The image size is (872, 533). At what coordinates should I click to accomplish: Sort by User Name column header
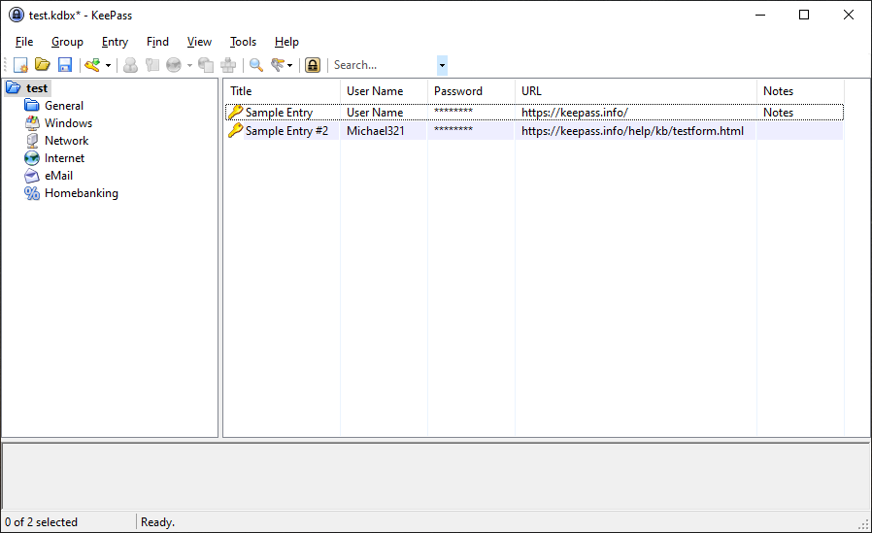(x=384, y=91)
